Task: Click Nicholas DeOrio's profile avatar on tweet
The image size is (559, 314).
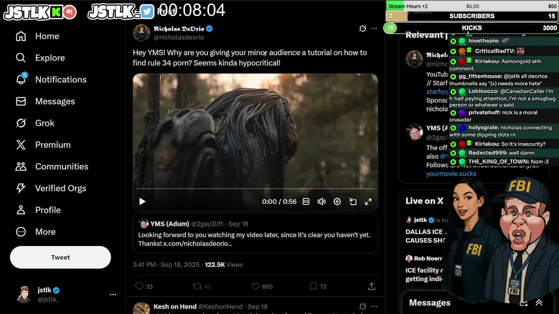Action: [141, 33]
